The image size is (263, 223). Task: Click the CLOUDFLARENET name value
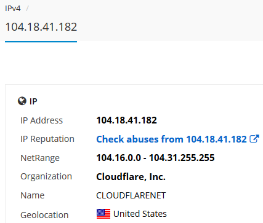tap(131, 195)
